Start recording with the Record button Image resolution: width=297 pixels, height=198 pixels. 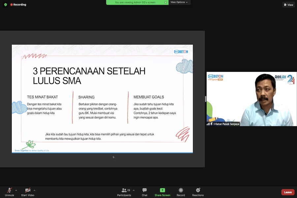point(181,192)
